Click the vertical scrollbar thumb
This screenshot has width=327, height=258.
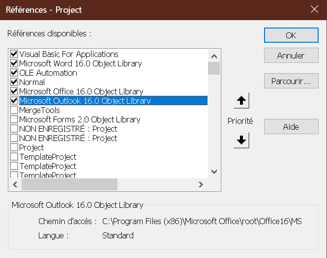(214, 68)
